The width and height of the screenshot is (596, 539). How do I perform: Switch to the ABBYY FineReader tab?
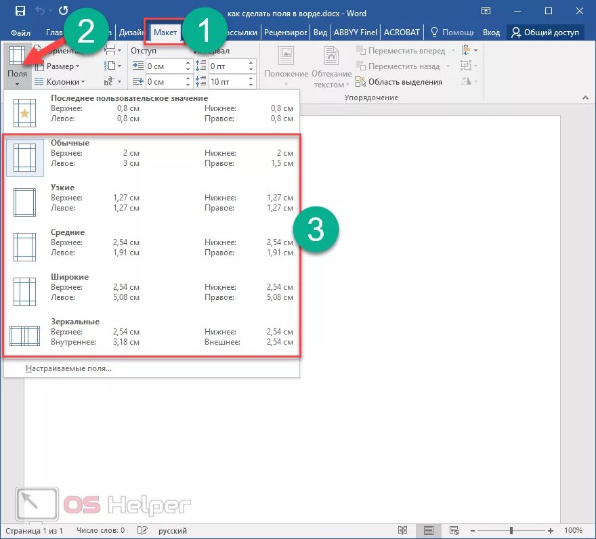click(356, 33)
